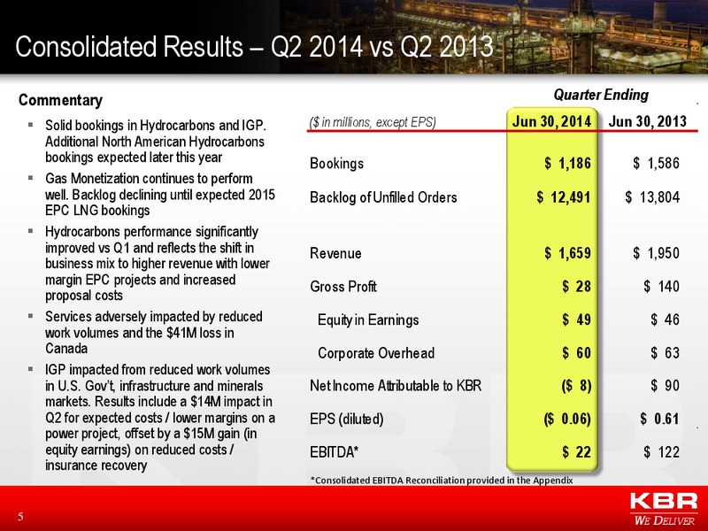The width and height of the screenshot is (708, 531).
Task: Select the $ 49 equity earnings value
Action: pyautogui.click(x=577, y=319)
